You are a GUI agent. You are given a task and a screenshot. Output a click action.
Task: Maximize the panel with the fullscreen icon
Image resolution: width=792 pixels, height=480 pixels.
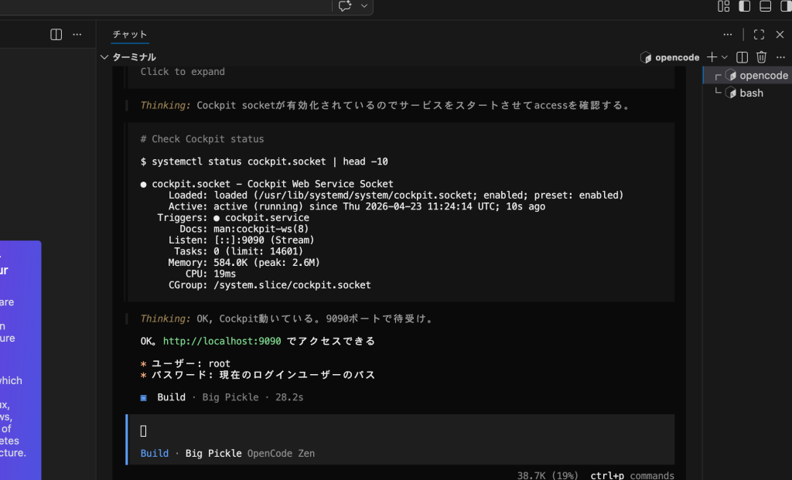pyautogui.click(x=759, y=35)
